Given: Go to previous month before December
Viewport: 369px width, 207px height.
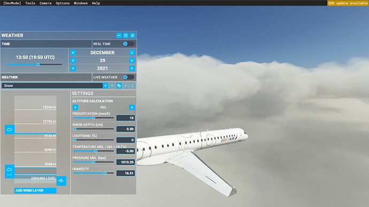Looking at the screenshot, I should point(73,53).
